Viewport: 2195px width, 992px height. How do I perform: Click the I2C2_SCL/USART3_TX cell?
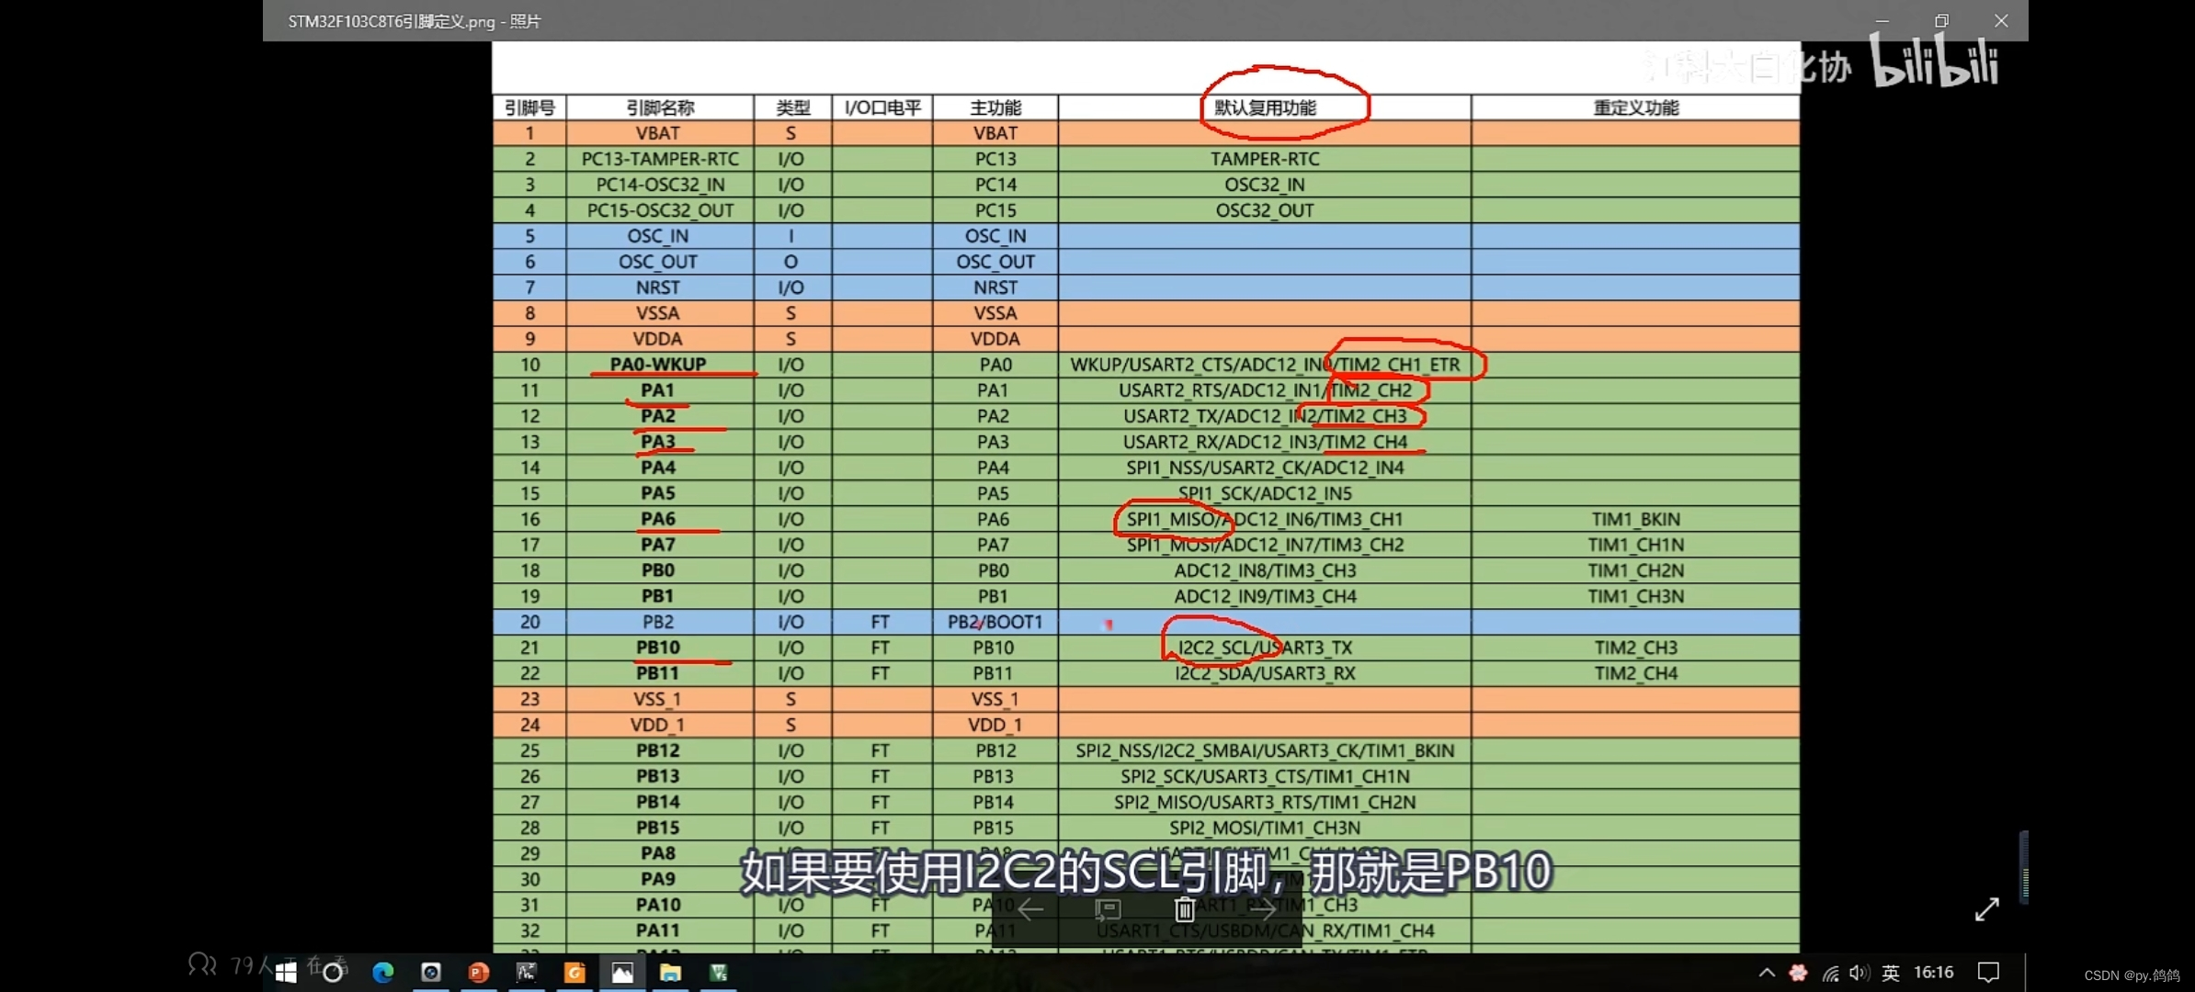click(1265, 648)
